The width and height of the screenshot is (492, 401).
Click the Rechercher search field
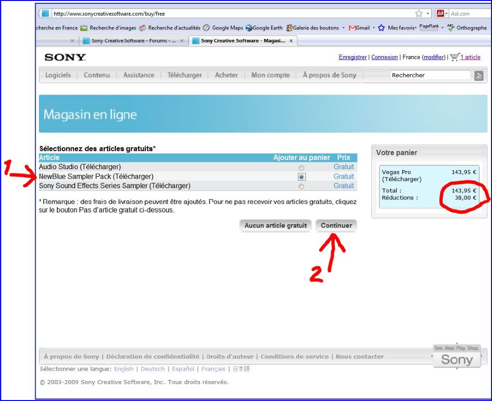(430, 75)
